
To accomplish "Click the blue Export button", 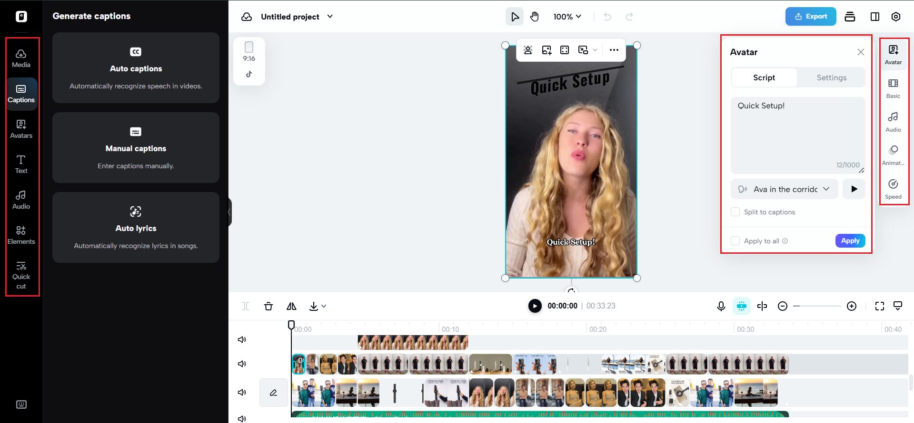I will click(x=810, y=17).
